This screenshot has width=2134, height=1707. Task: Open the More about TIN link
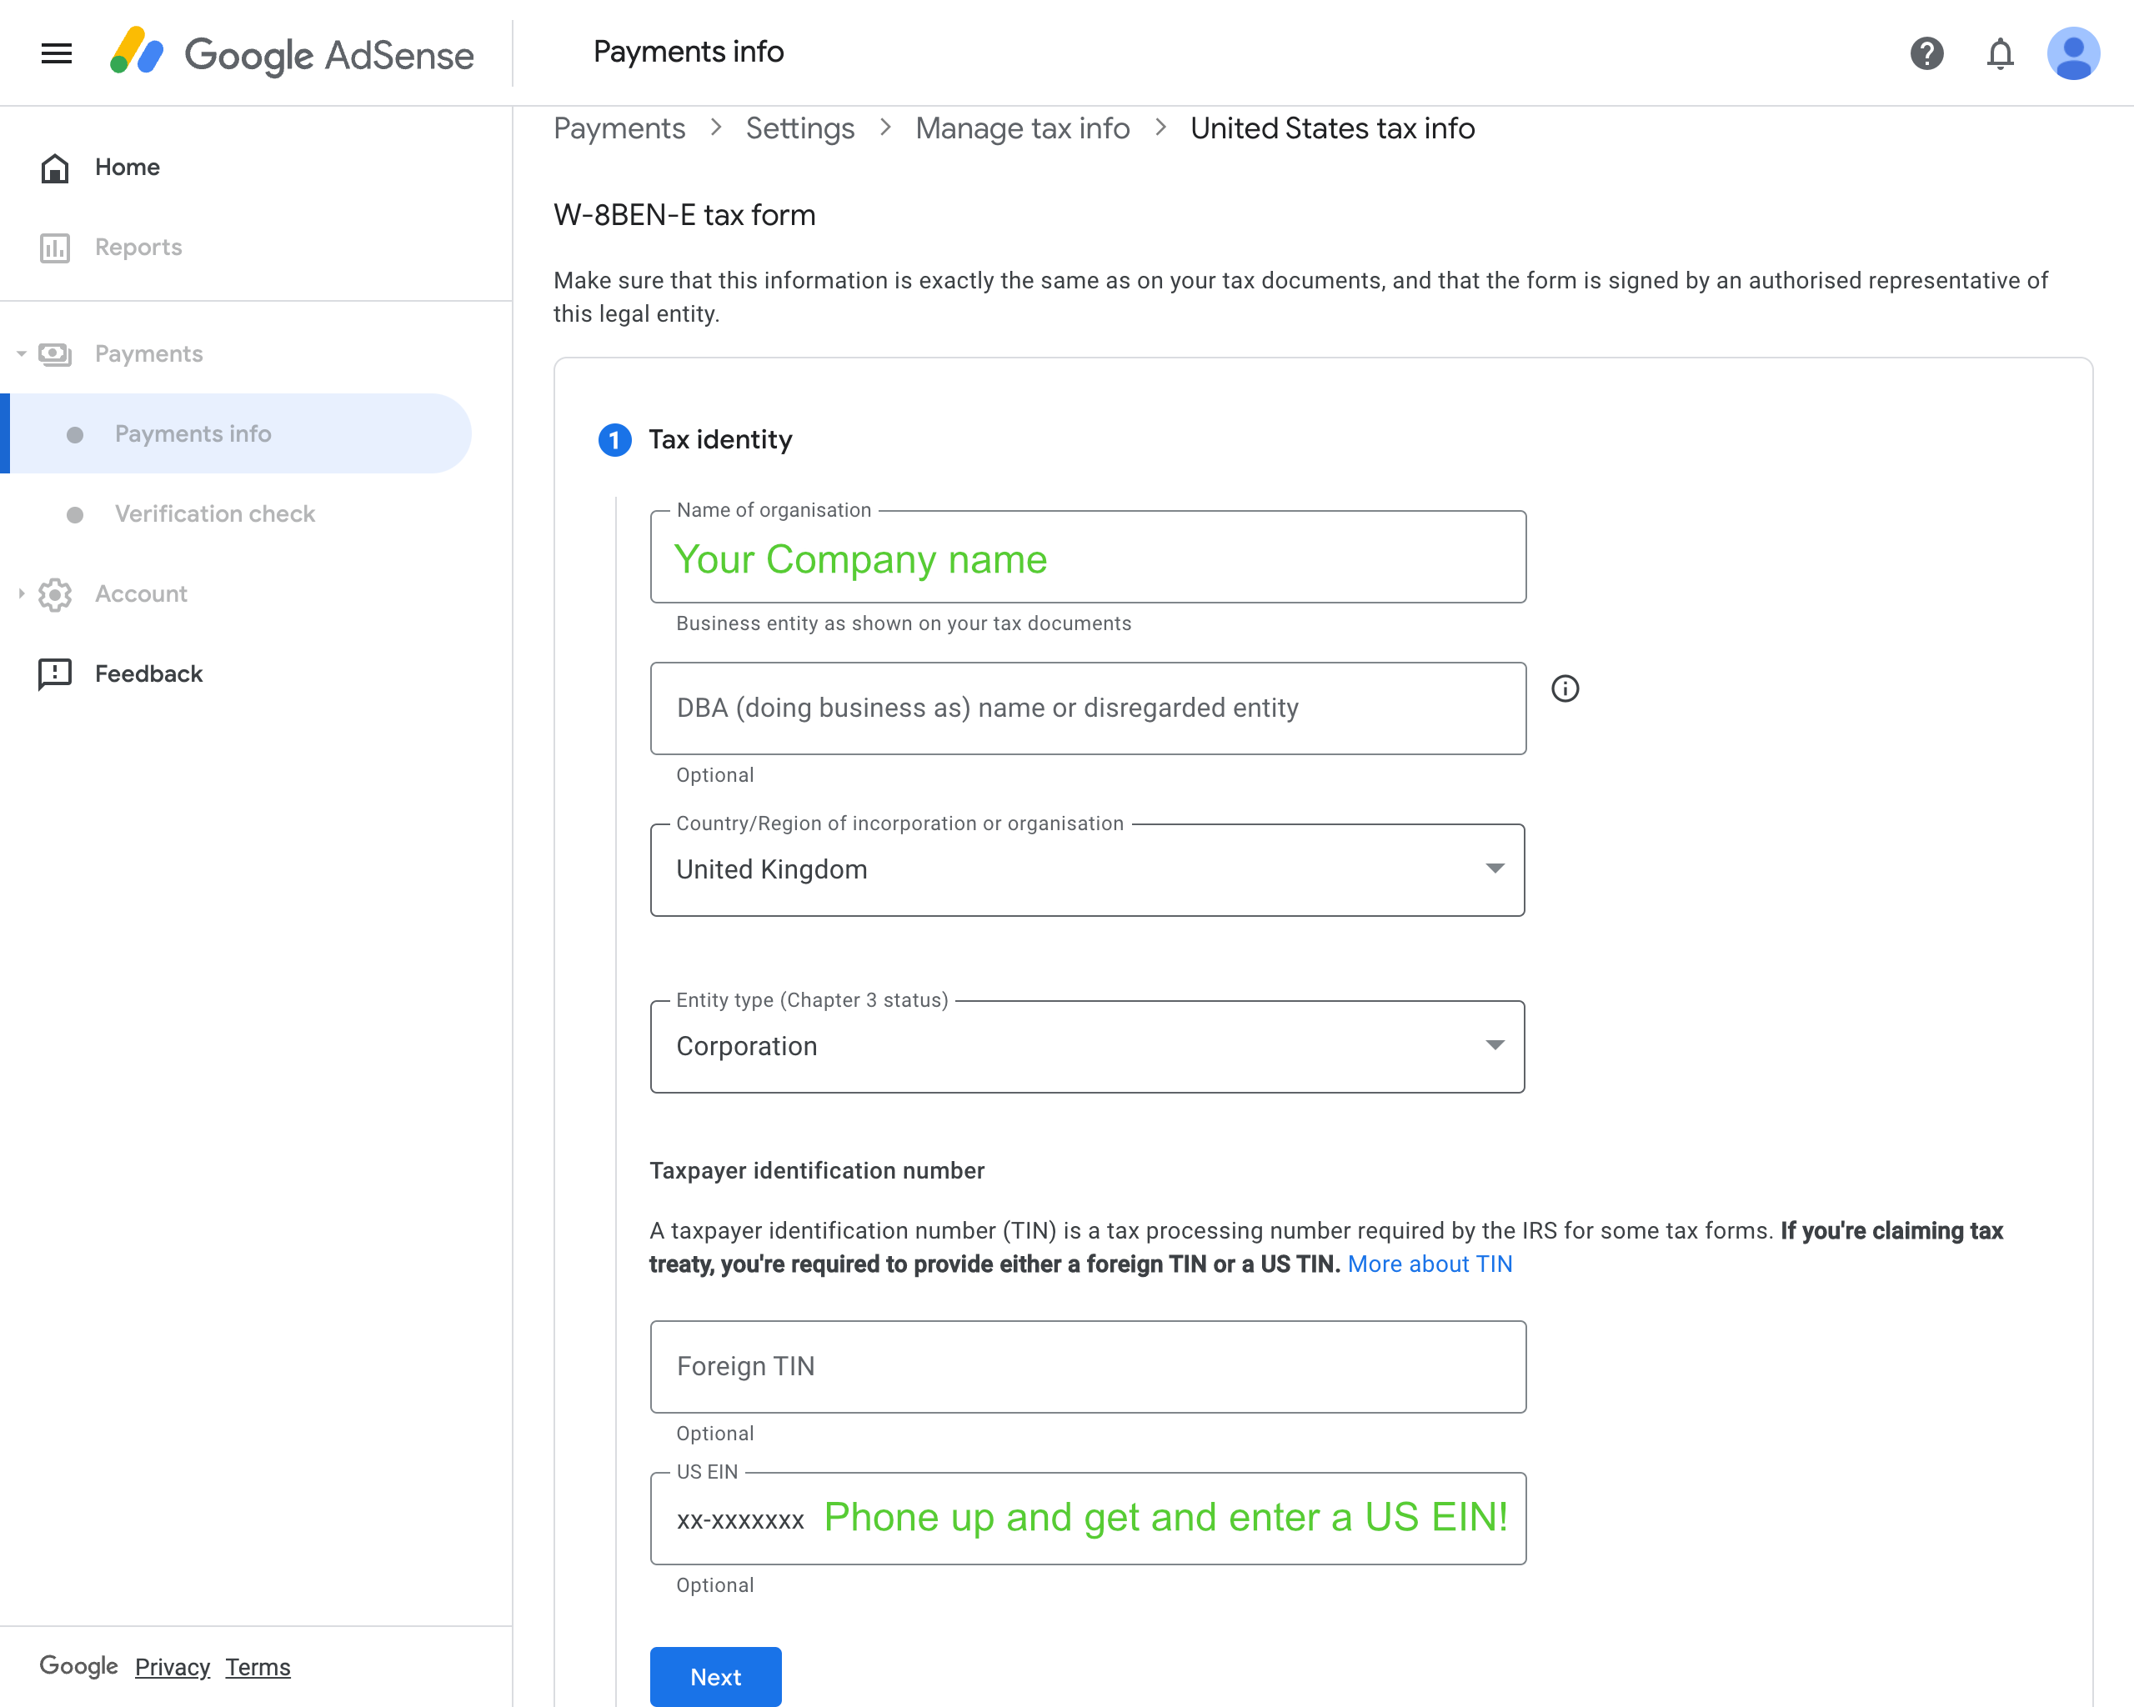(x=1430, y=1264)
